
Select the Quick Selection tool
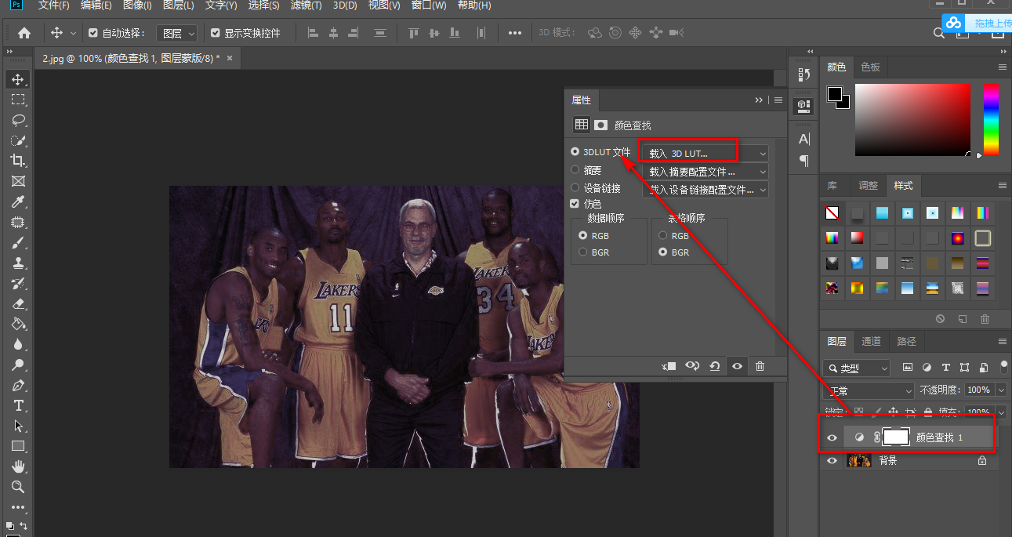[18, 140]
